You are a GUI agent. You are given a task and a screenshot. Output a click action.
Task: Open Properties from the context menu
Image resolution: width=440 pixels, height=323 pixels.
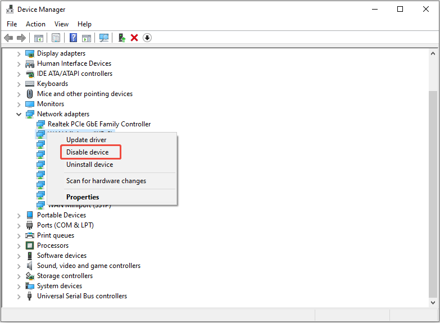(x=112, y=197)
